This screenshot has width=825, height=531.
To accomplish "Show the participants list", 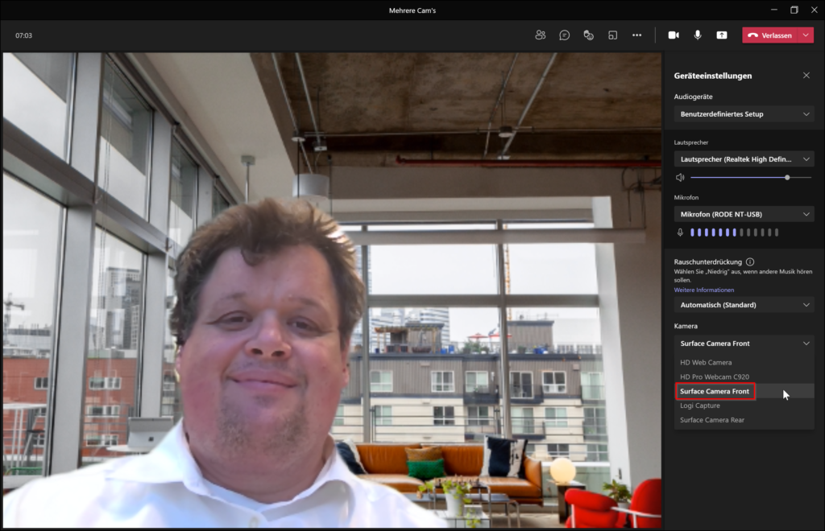I will coord(541,35).
